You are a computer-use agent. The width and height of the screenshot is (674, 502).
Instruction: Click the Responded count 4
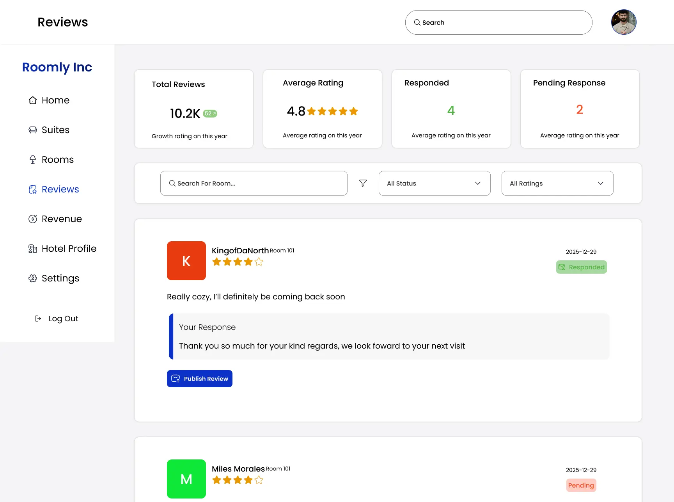coord(451,110)
